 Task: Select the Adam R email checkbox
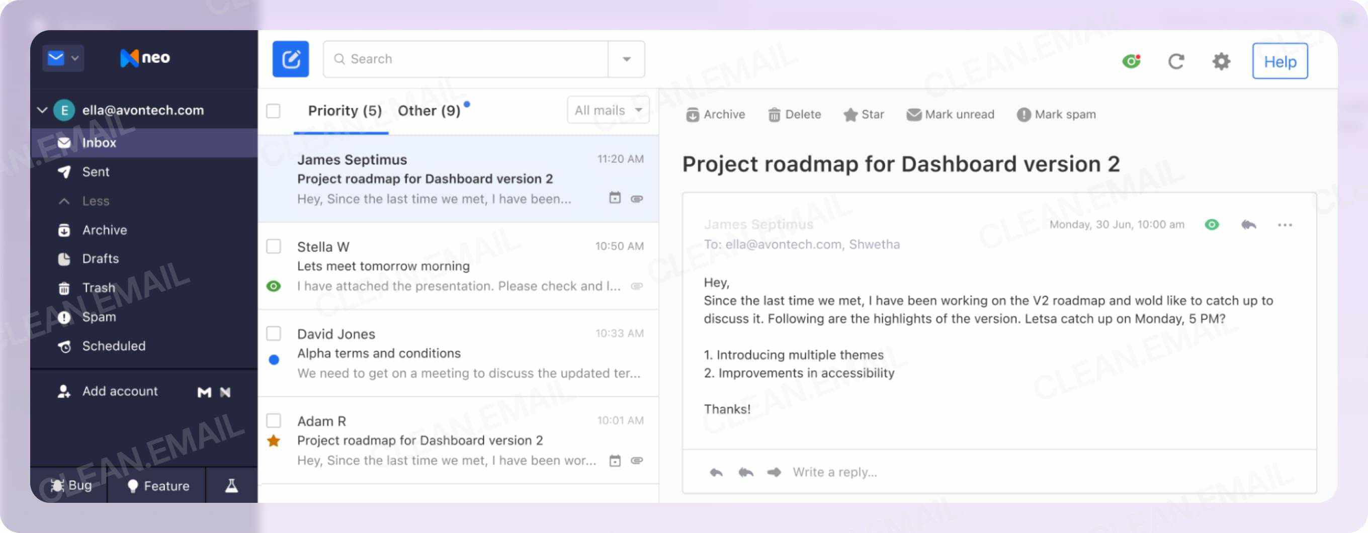coord(274,420)
